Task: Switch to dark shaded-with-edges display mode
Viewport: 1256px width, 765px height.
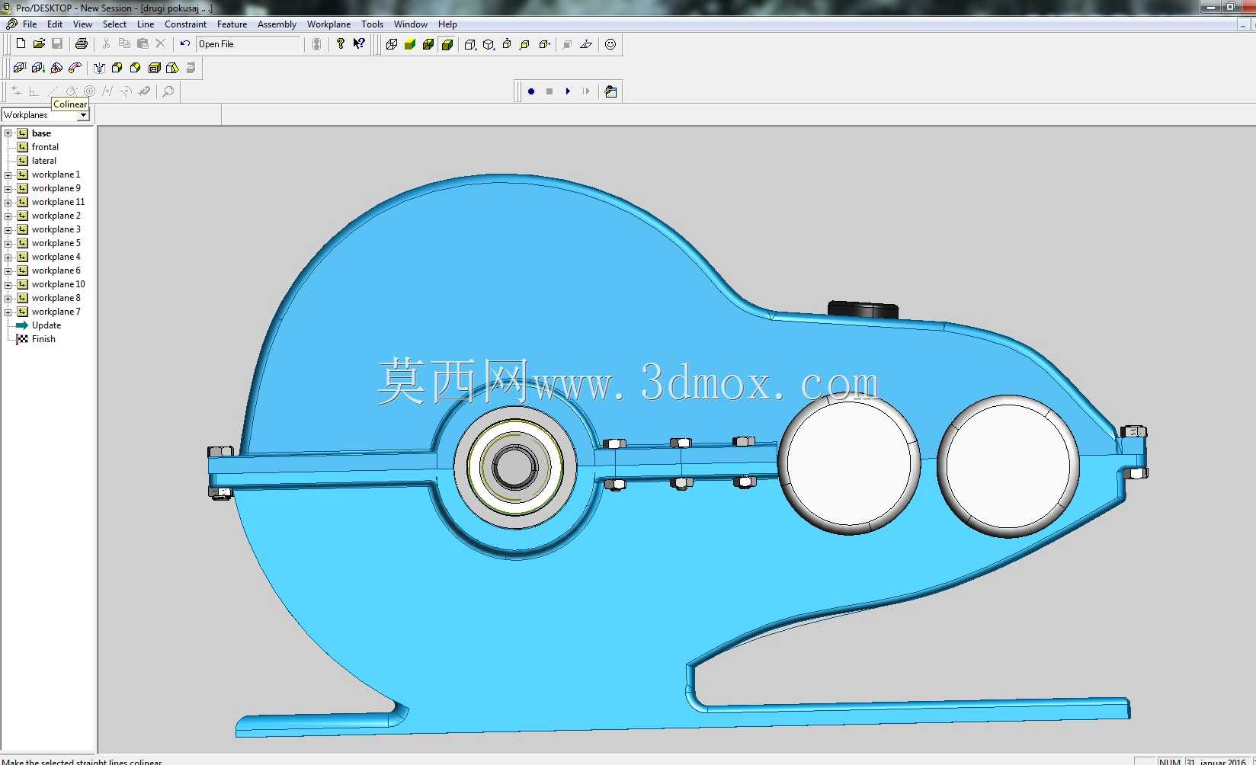Action: 428,44
